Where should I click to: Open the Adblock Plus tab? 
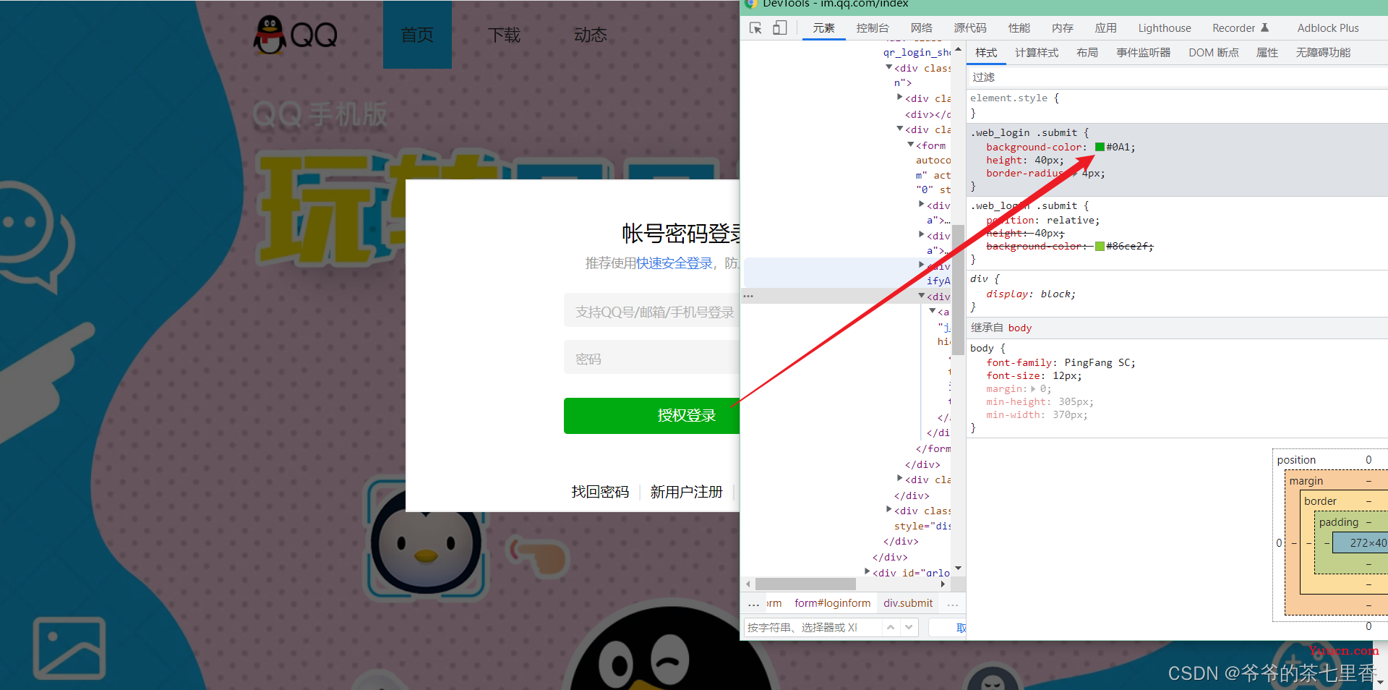pos(1328,28)
